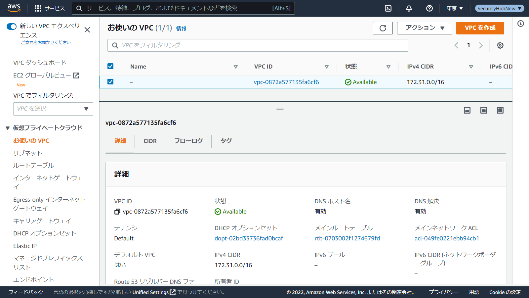Toggle the new VPC experience switch
529x298 pixels.
12,26
